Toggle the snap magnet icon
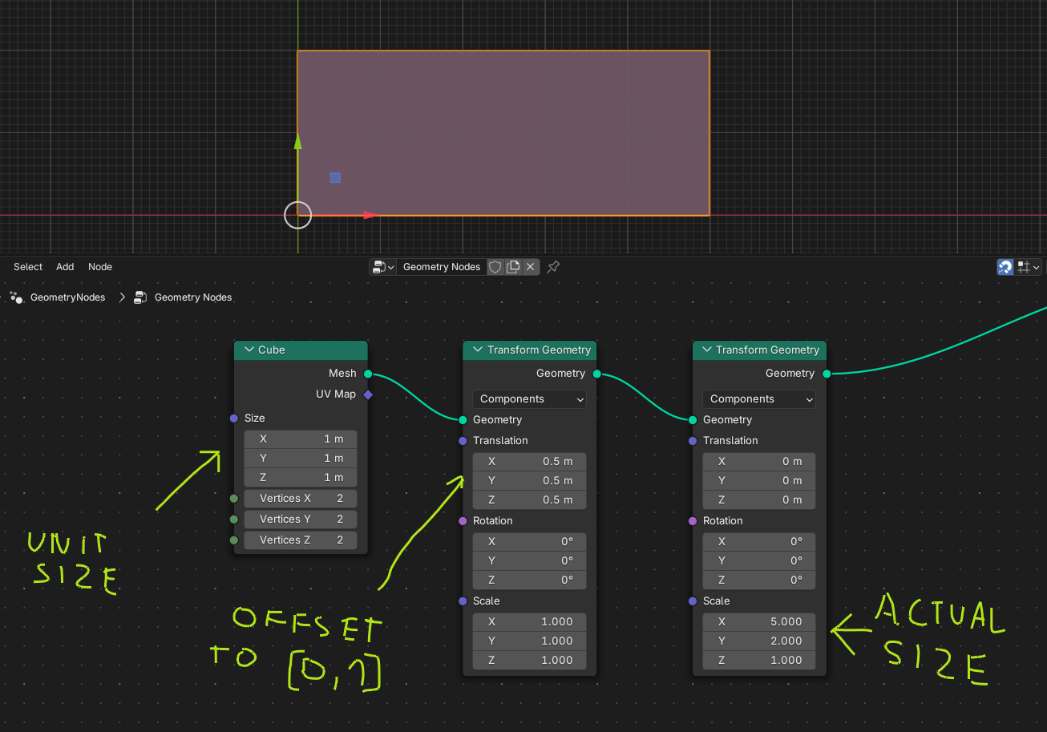This screenshot has height=732, width=1047. [1005, 267]
